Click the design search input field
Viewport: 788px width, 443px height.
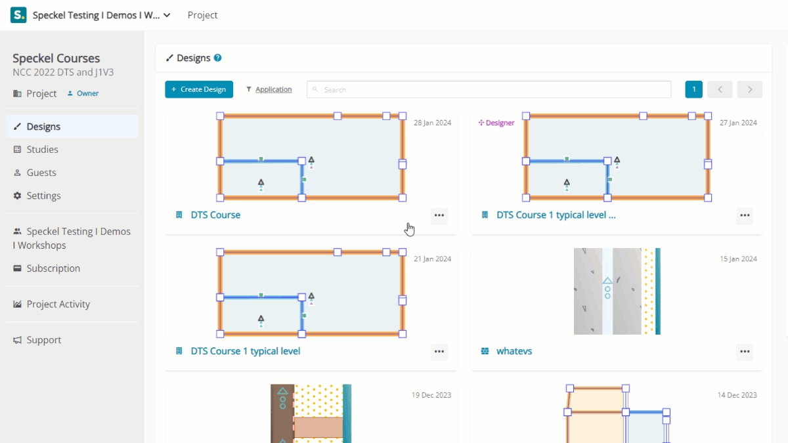489,89
